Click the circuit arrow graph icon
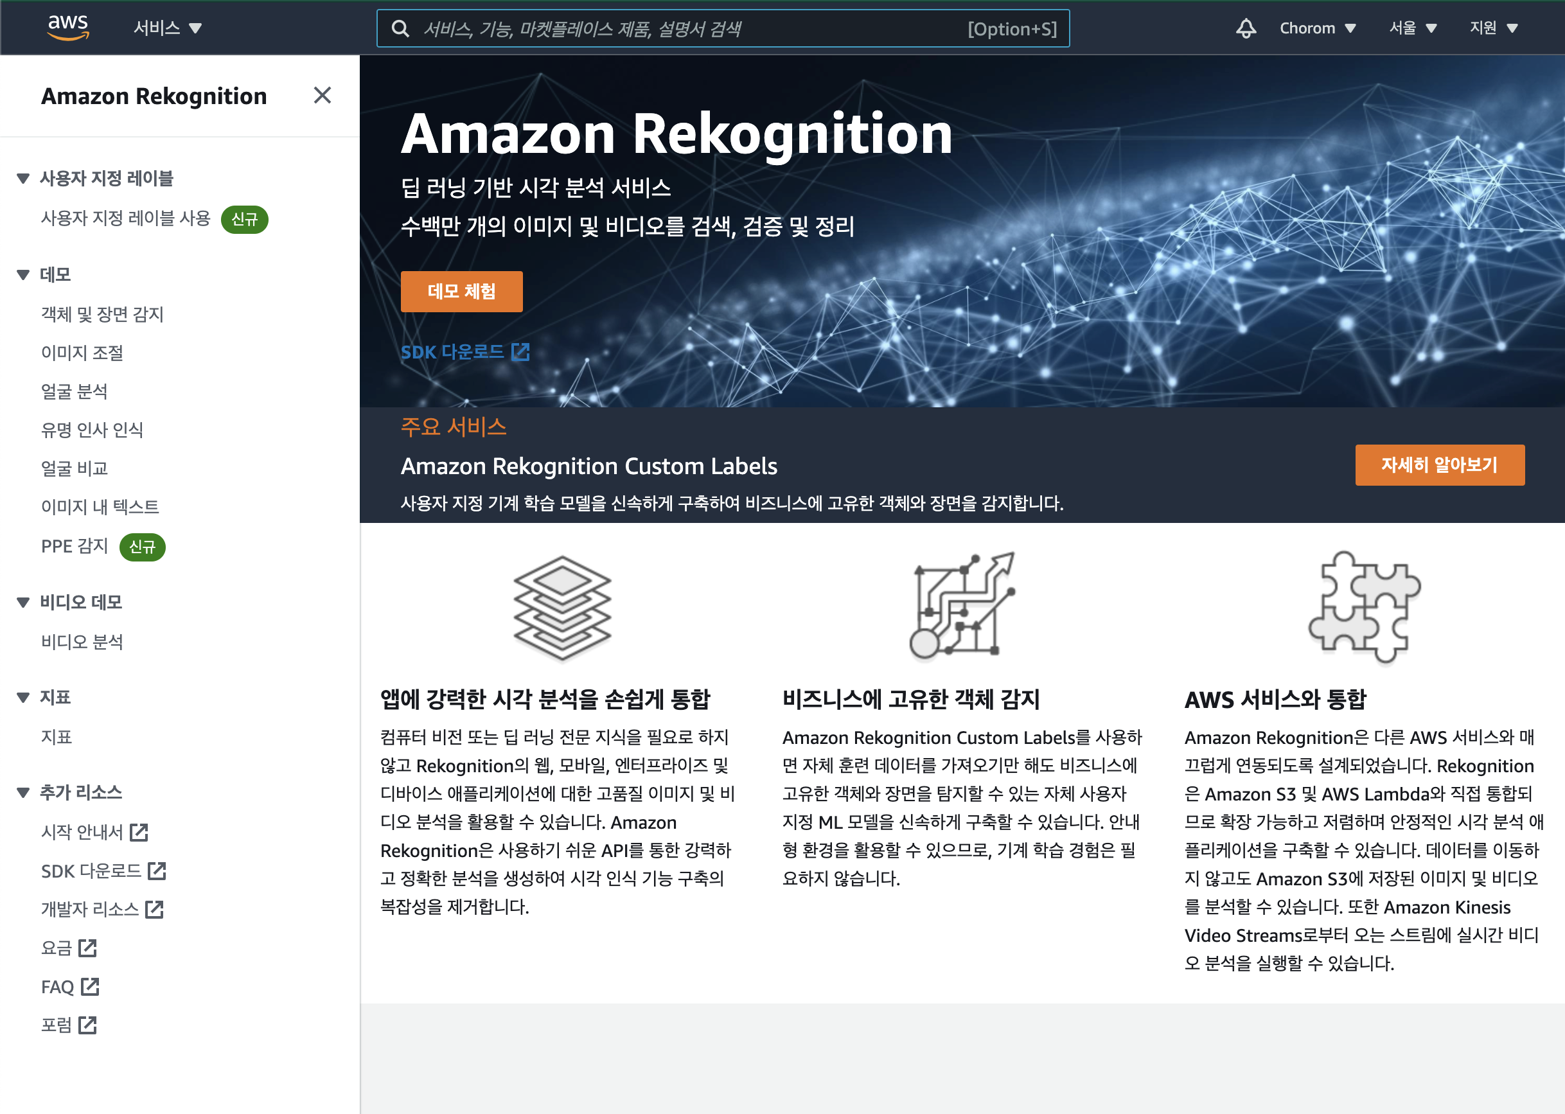This screenshot has width=1565, height=1114. coord(963,606)
